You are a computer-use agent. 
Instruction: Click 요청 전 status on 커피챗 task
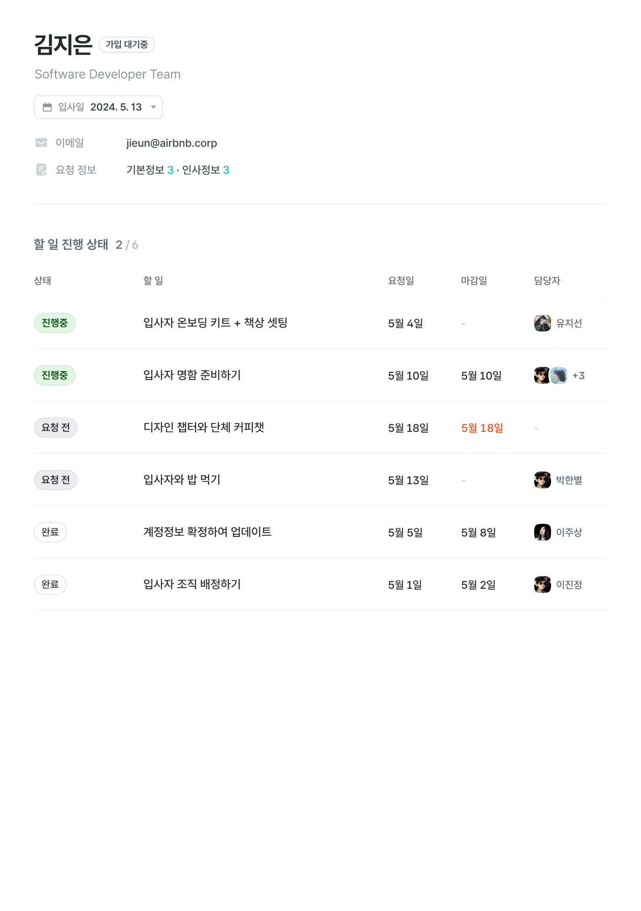tap(55, 428)
